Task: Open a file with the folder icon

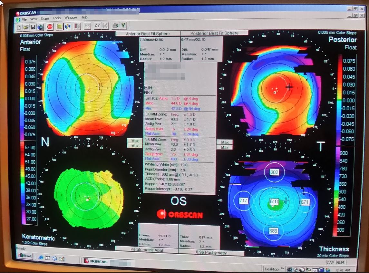Action: point(26,27)
